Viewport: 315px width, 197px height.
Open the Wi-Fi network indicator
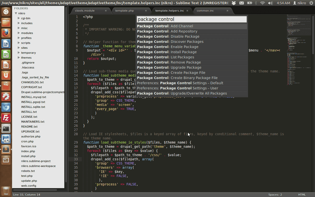point(262,3)
